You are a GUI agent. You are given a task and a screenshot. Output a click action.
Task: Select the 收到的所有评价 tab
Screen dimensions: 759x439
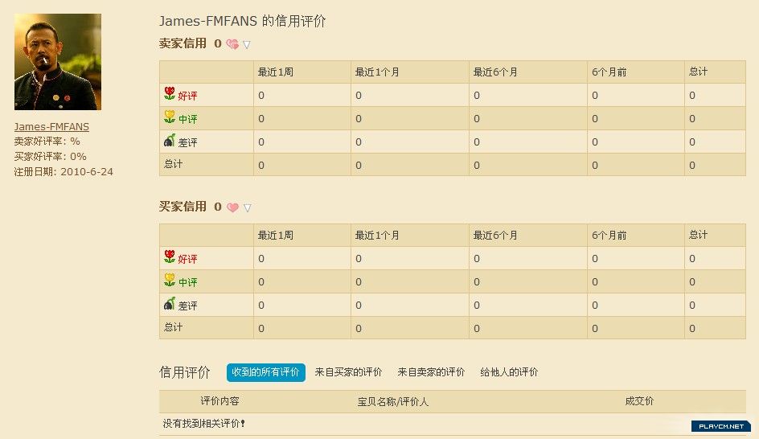tap(265, 372)
